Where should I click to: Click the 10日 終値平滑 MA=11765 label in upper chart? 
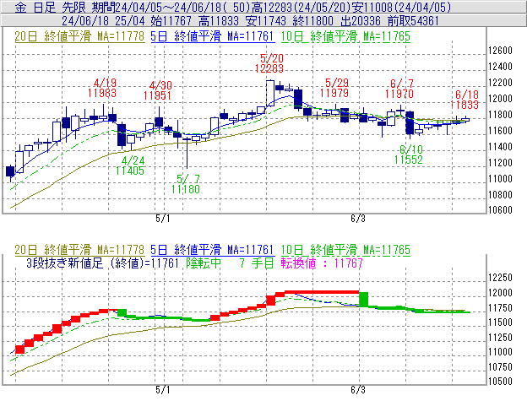[345, 36]
